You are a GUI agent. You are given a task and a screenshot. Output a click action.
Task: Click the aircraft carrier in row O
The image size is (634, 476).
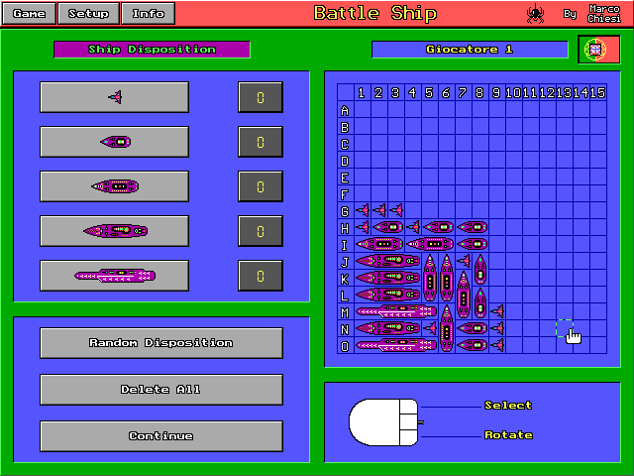(396, 345)
